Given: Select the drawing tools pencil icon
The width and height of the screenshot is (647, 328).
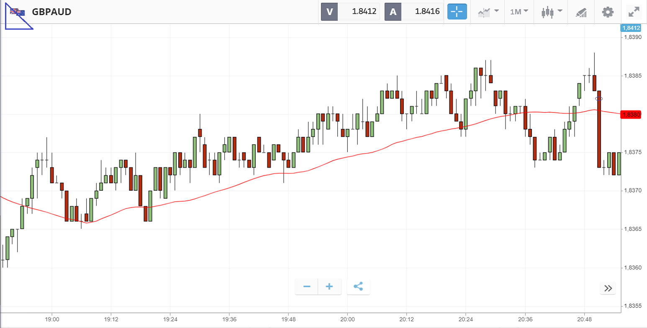Looking at the screenshot, I should point(581,12).
